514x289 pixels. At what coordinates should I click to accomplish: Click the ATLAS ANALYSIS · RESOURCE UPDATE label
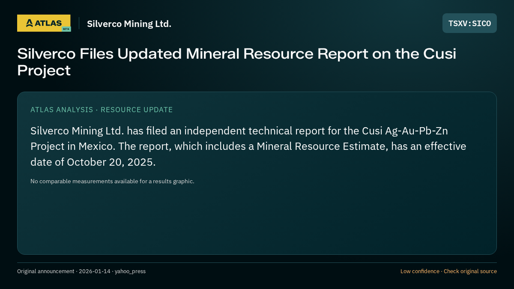102,110
